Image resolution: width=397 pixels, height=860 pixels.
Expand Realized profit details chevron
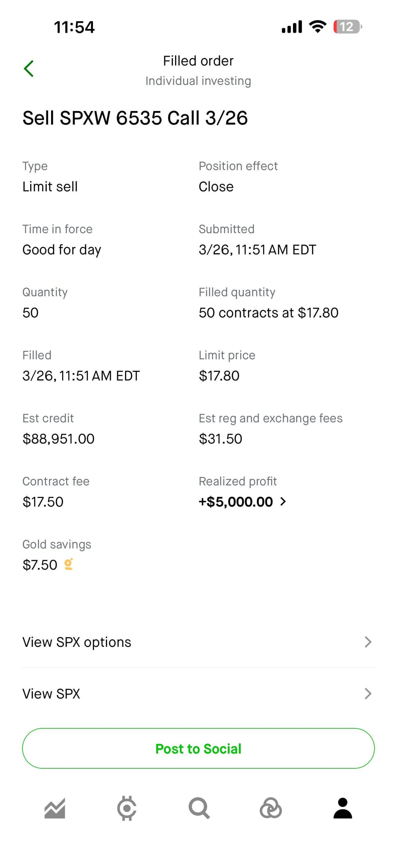[x=283, y=502]
